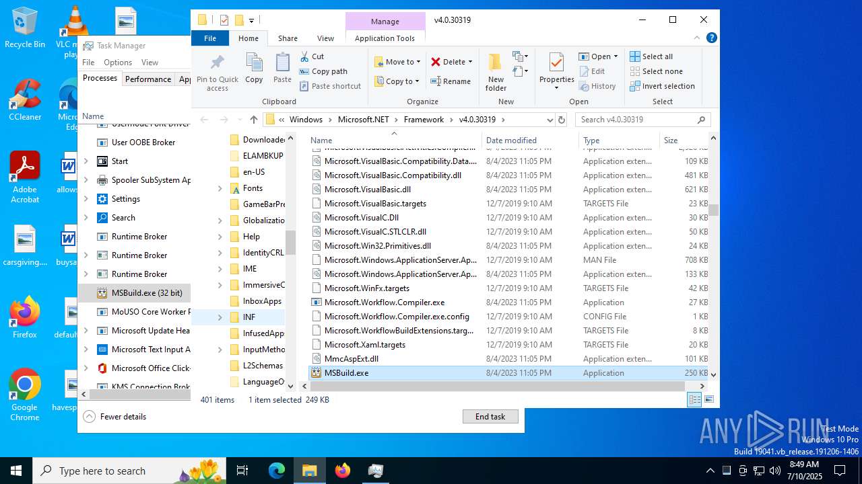
Task: Expand Fonts folder in tree
Action: (x=220, y=188)
